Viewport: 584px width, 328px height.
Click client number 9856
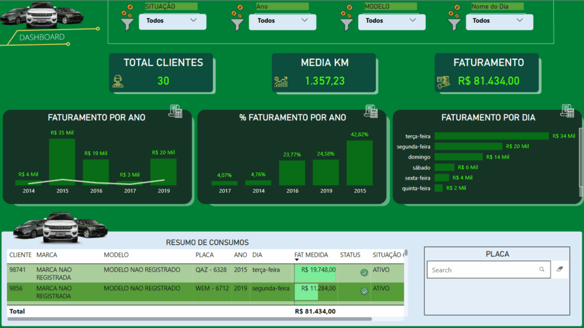[x=16, y=288]
